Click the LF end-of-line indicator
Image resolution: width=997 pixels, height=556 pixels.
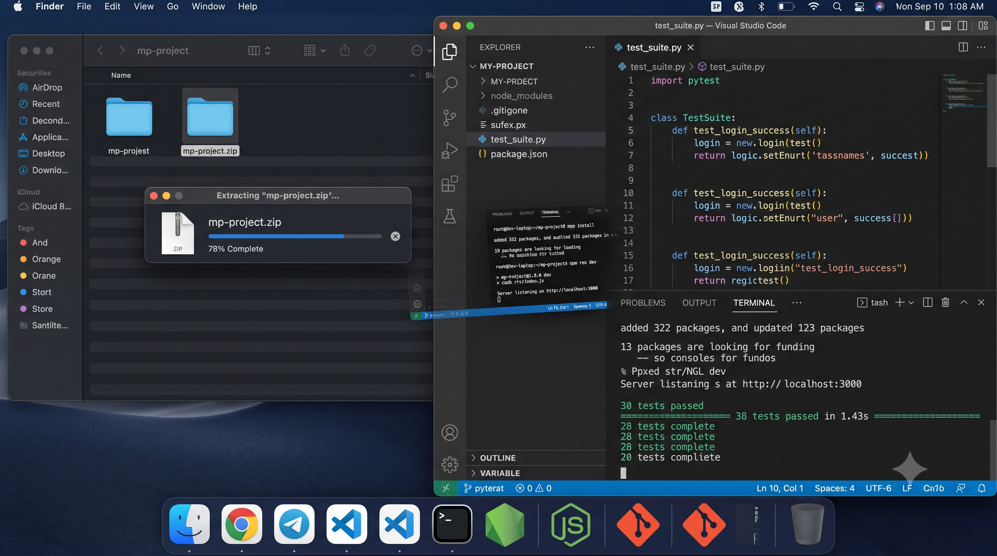point(907,488)
